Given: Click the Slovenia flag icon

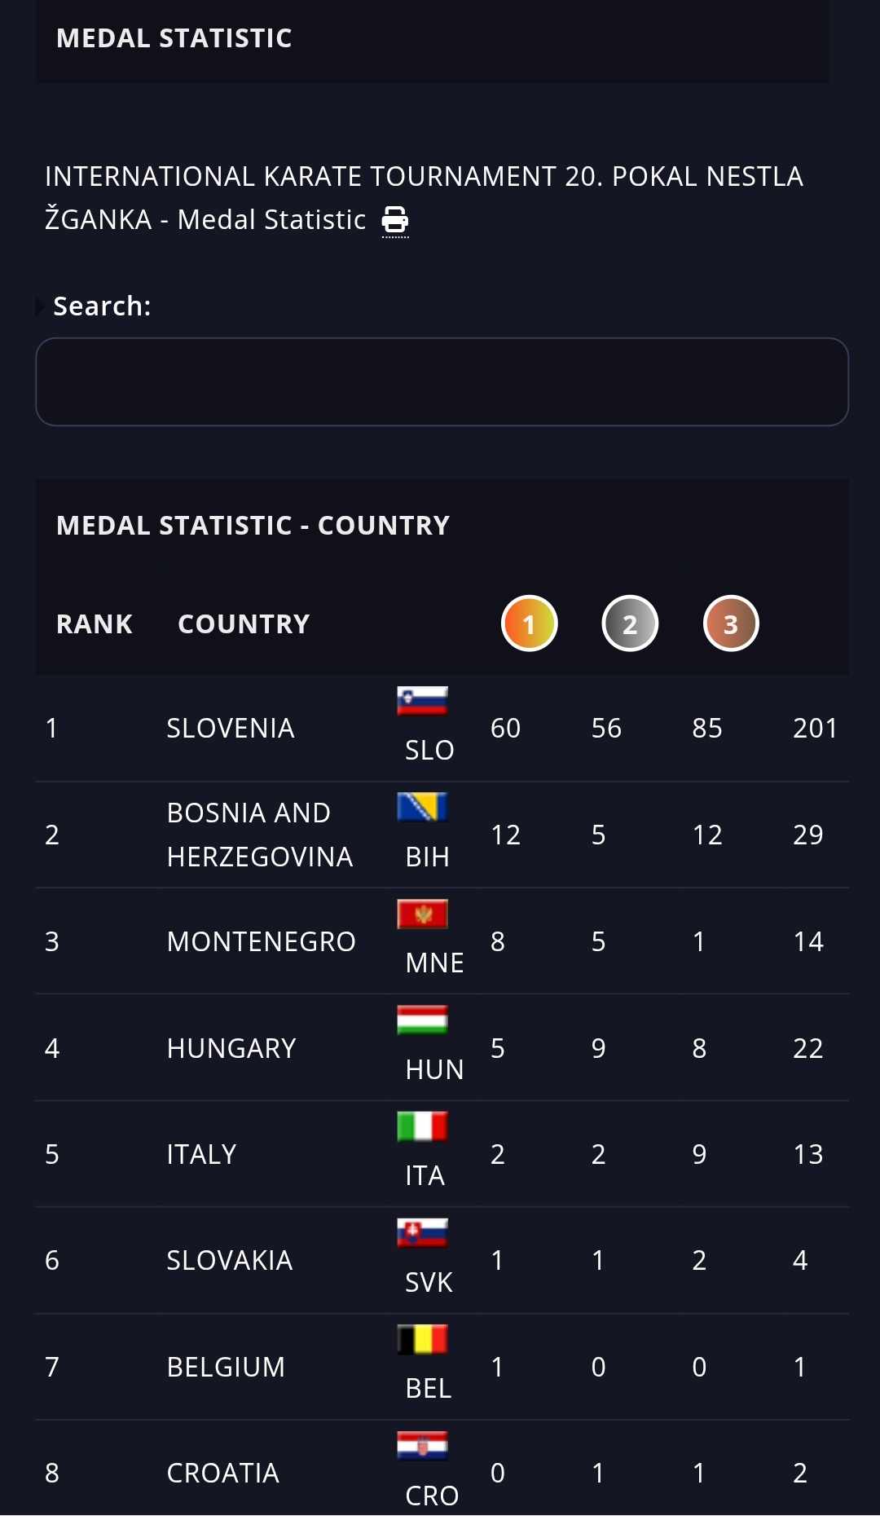Looking at the screenshot, I should pyautogui.click(x=422, y=701).
